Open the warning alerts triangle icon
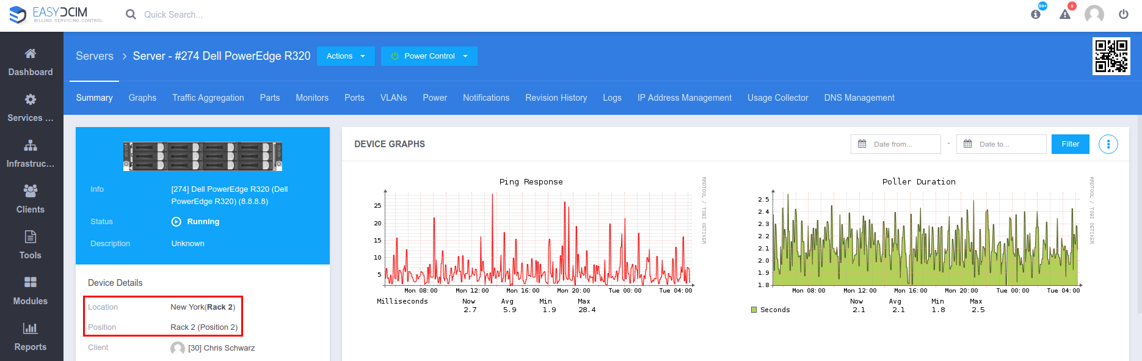1142x361 pixels. coord(1065,14)
